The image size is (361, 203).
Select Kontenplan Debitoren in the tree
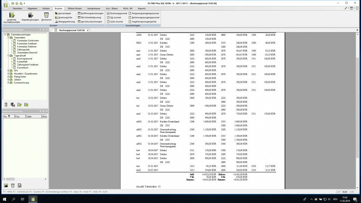coord(27,47)
